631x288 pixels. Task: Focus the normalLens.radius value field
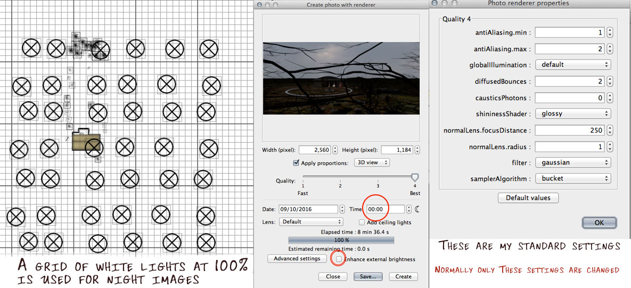570,147
